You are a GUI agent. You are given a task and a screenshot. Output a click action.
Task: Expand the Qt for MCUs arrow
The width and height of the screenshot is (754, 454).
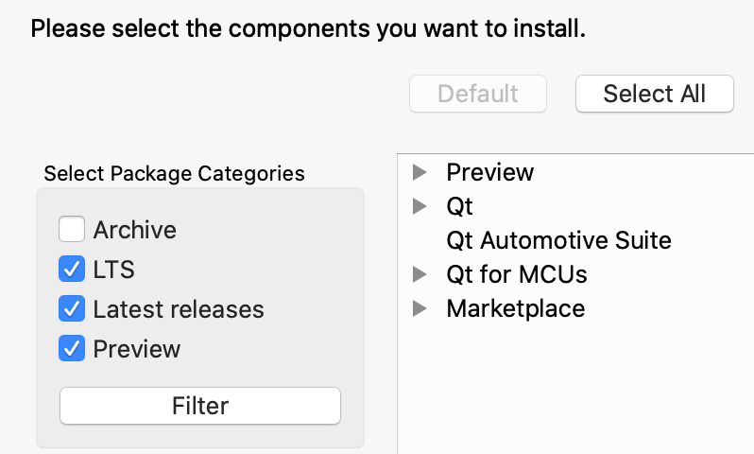(420, 274)
